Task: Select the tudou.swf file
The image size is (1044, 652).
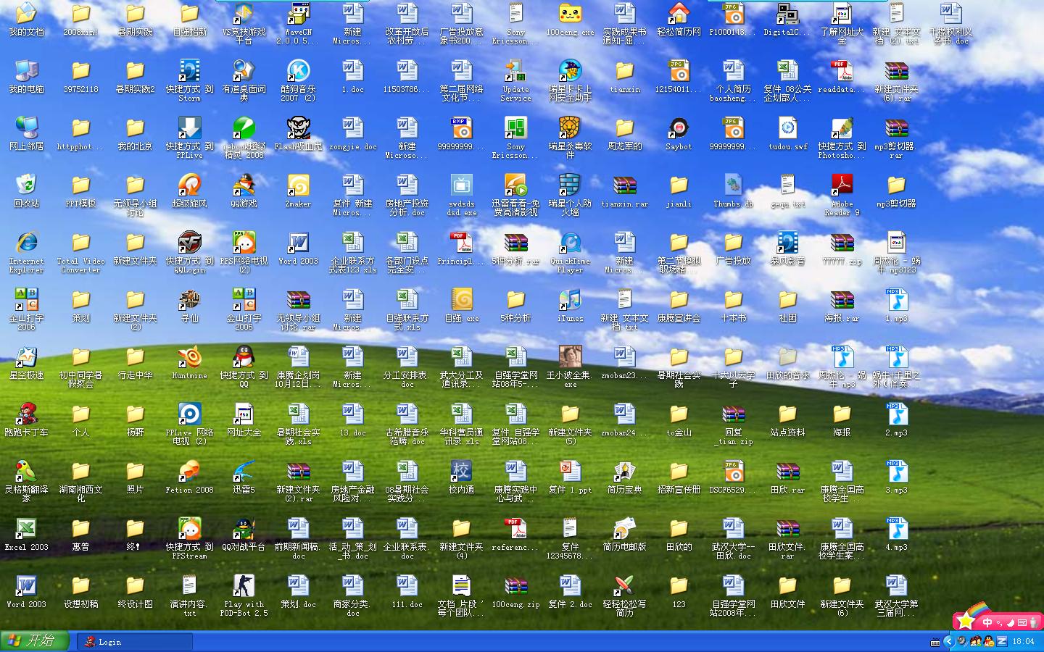Action: pos(787,133)
